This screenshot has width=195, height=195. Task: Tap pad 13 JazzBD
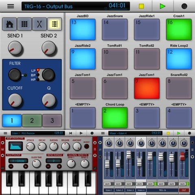click(x=82, y=30)
